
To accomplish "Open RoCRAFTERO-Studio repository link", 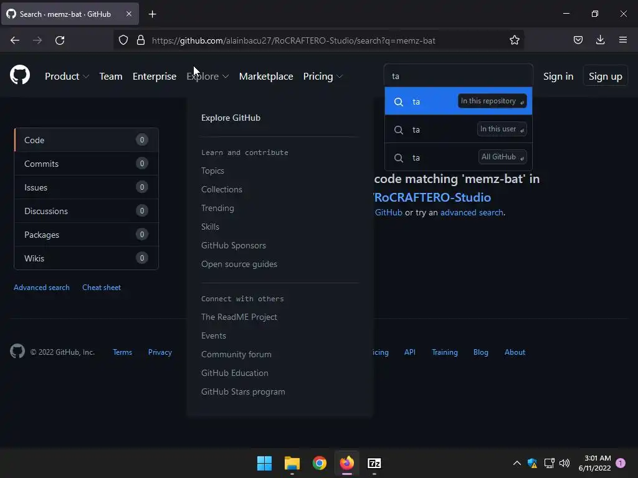I will click(432, 197).
